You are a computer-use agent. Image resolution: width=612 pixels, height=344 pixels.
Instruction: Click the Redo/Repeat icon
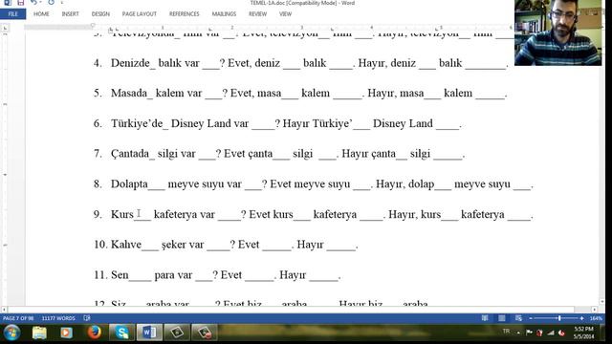click(x=51, y=3)
